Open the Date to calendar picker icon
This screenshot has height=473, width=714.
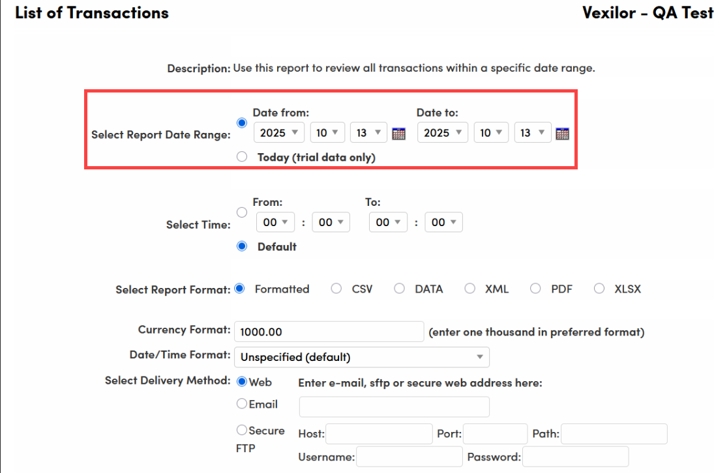click(x=562, y=134)
